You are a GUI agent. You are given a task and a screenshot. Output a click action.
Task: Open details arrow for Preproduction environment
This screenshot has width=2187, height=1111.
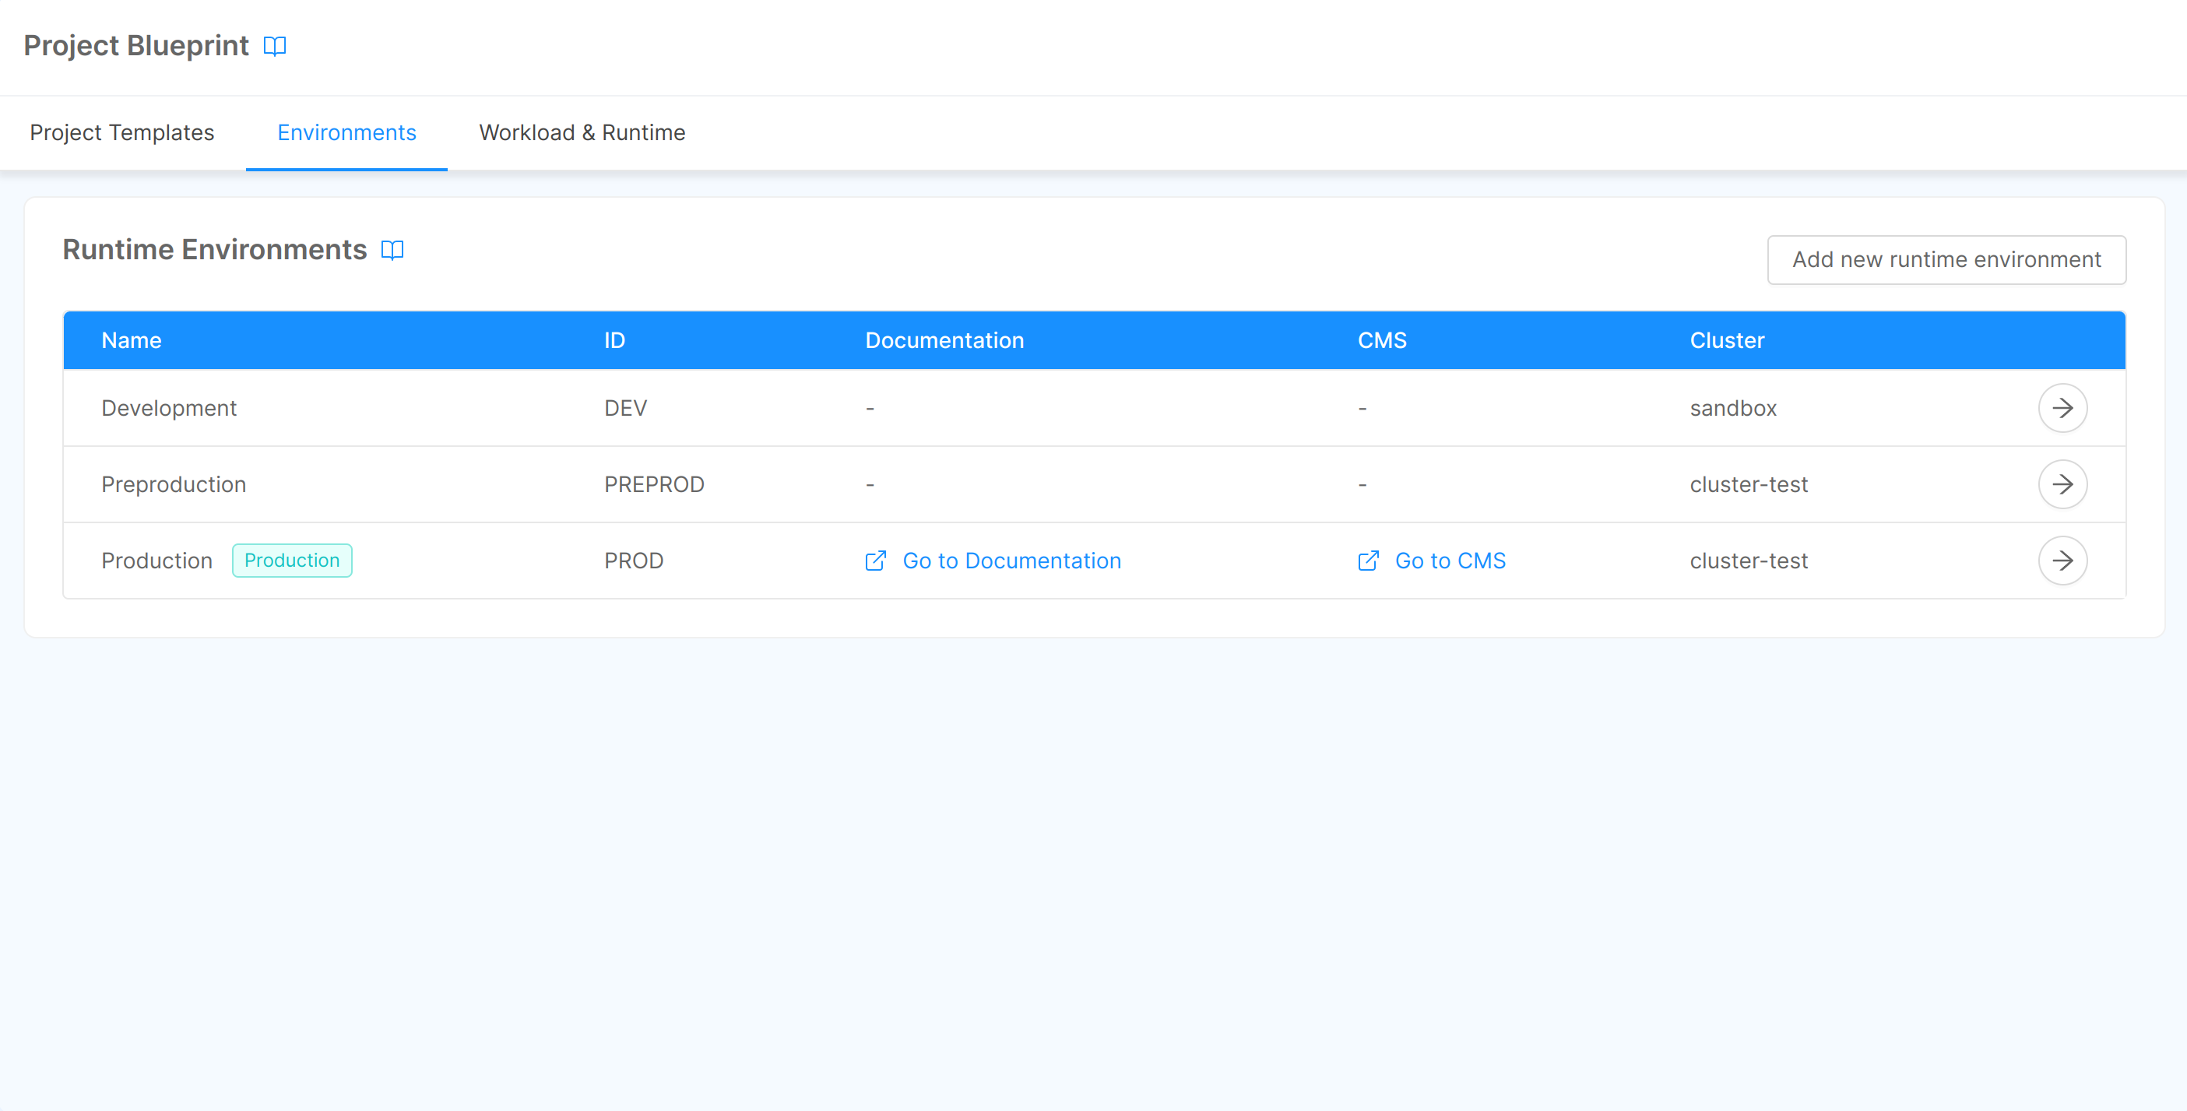[x=2063, y=483]
